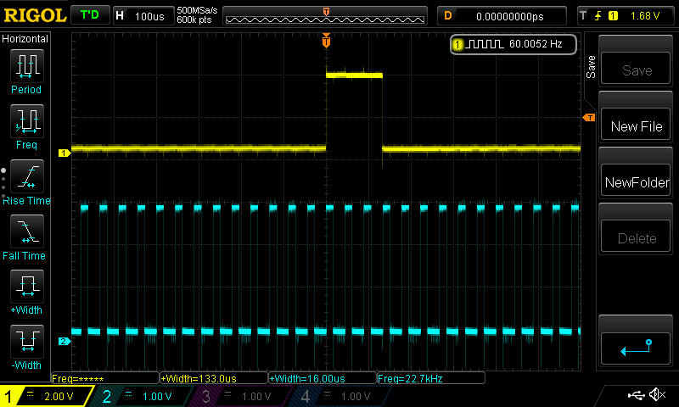The image size is (679, 407).
Task: Click the RIGOL logo
Action: pos(35,15)
